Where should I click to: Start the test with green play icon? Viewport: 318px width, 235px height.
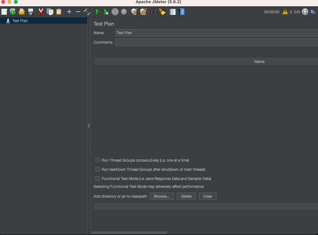point(97,12)
